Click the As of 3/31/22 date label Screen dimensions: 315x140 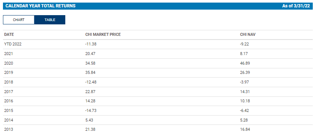tap(296, 6)
